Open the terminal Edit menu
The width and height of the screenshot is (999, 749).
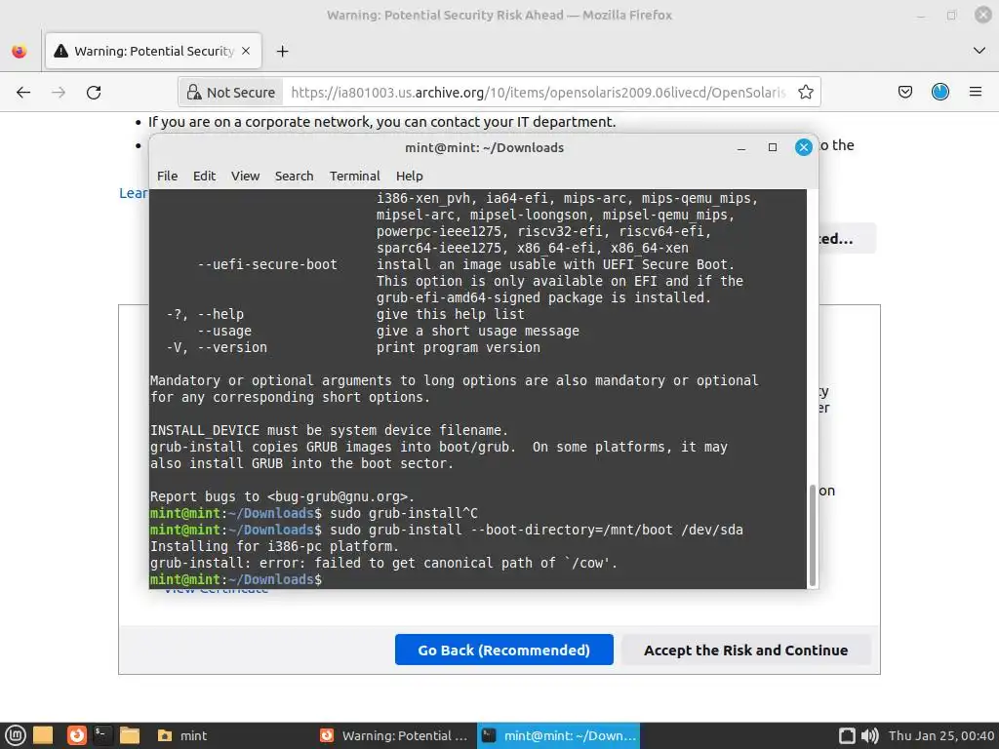click(x=205, y=176)
